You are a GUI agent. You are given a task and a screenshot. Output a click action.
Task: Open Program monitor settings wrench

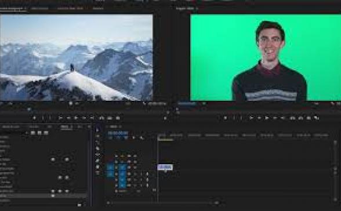click(x=332, y=104)
